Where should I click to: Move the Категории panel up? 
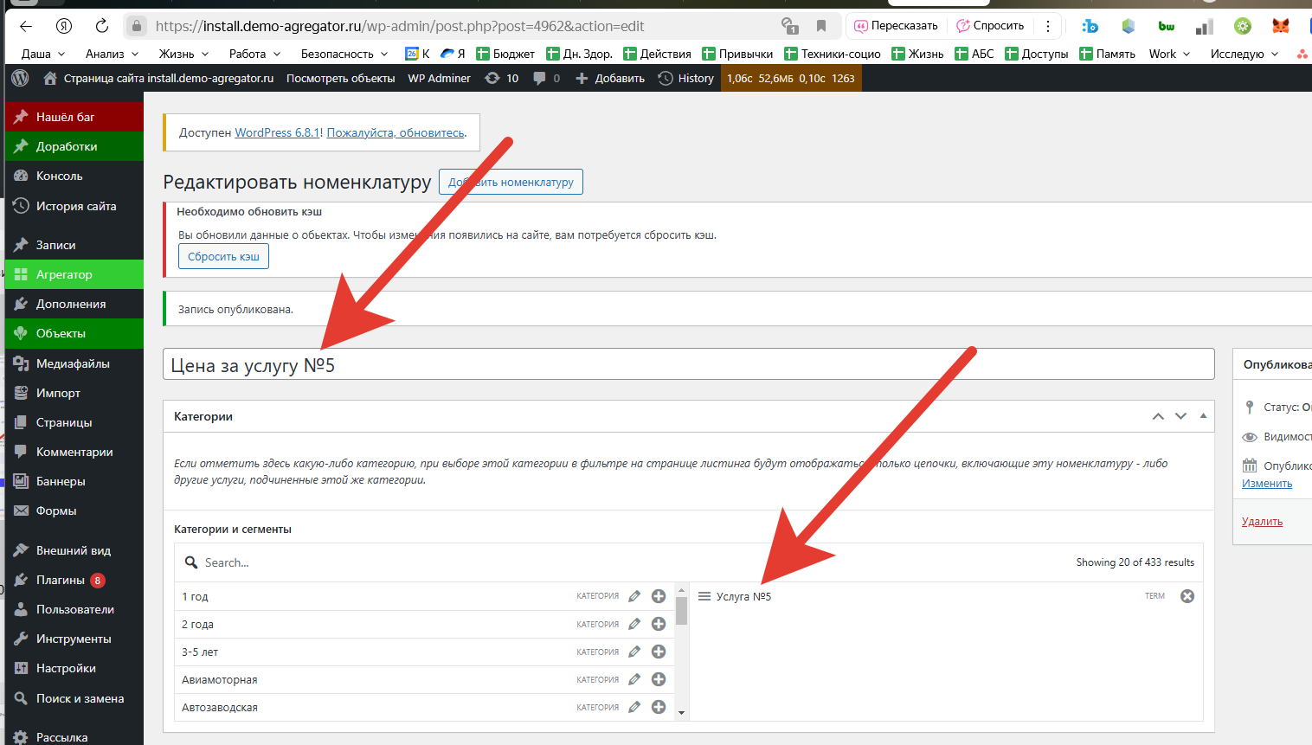1158,416
